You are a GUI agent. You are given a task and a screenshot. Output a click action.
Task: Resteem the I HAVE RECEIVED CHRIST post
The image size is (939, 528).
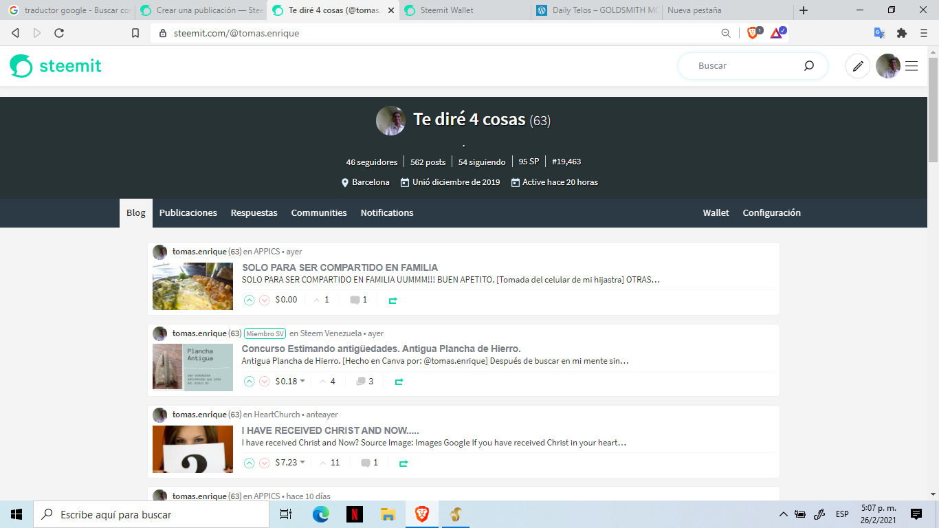click(x=404, y=463)
